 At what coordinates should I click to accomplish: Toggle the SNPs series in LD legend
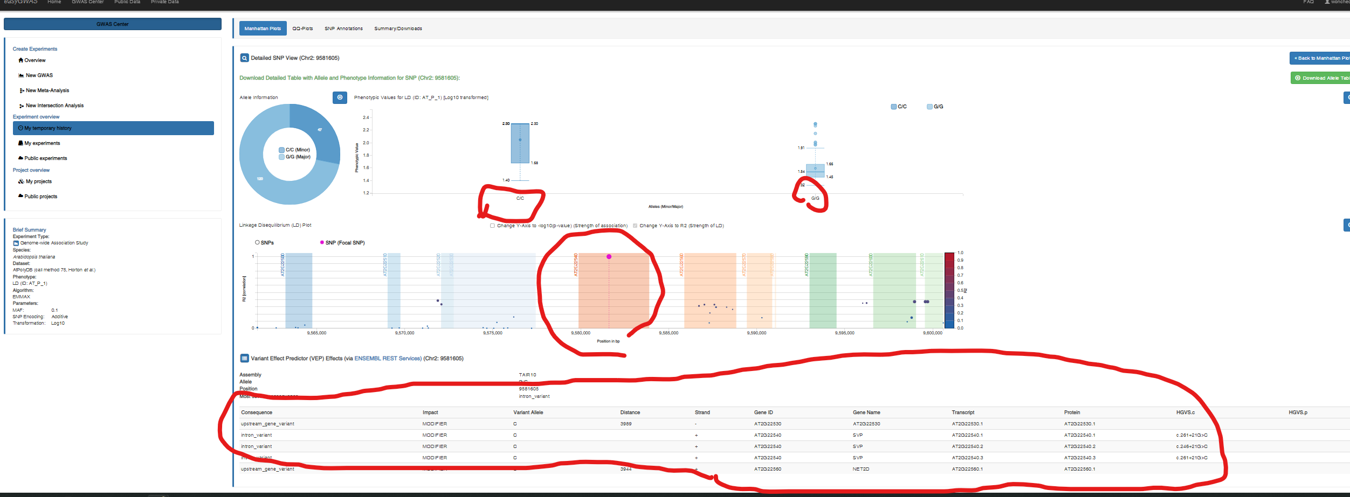tap(258, 243)
